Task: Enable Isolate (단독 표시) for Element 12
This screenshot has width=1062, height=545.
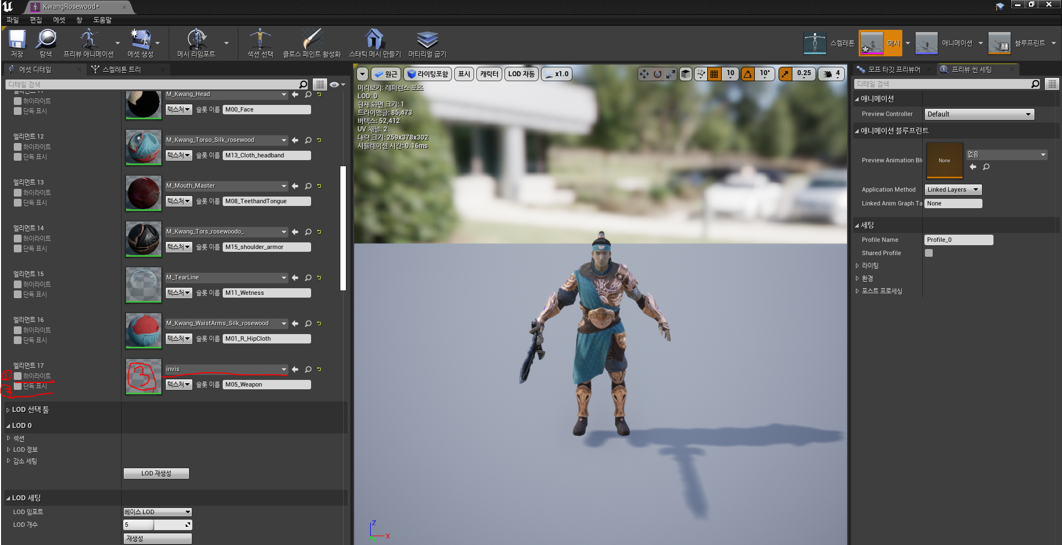Action: (x=18, y=157)
